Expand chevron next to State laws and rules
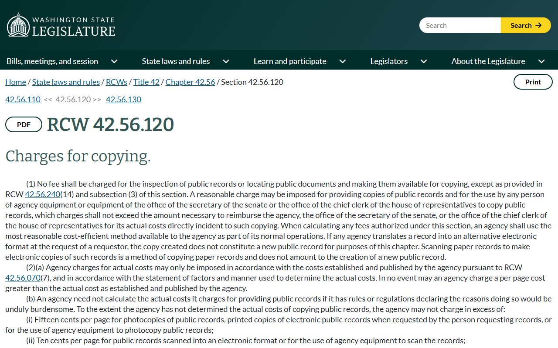Screen dimensions: 558x348 (226, 61)
